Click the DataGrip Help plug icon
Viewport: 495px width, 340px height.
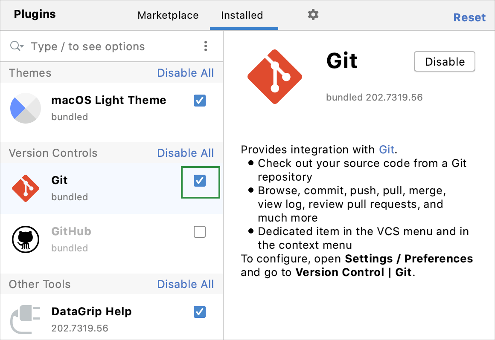coord(25,319)
